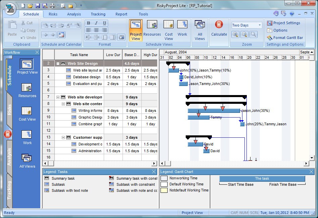Collapse the Web Site Design summary task

tap(58, 63)
